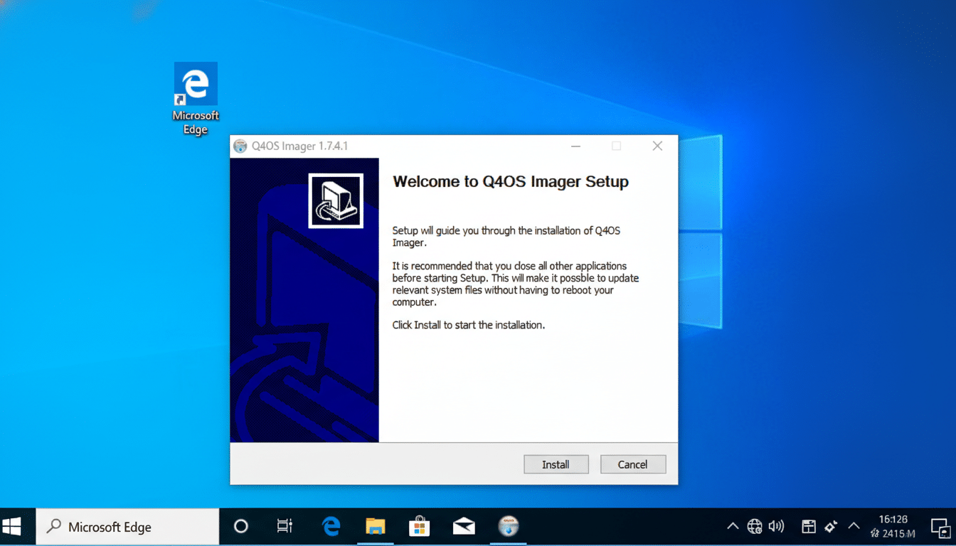Screen dimensions: 956x546
Task: Adjust volume via the speaker tray icon
Action: point(776,526)
